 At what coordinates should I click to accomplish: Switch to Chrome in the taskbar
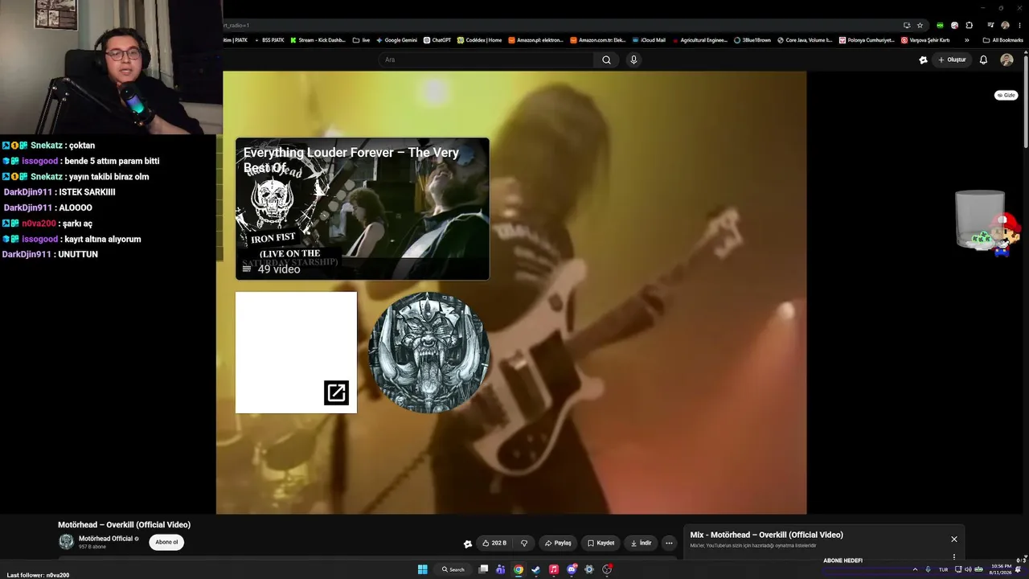pyautogui.click(x=519, y=569)
